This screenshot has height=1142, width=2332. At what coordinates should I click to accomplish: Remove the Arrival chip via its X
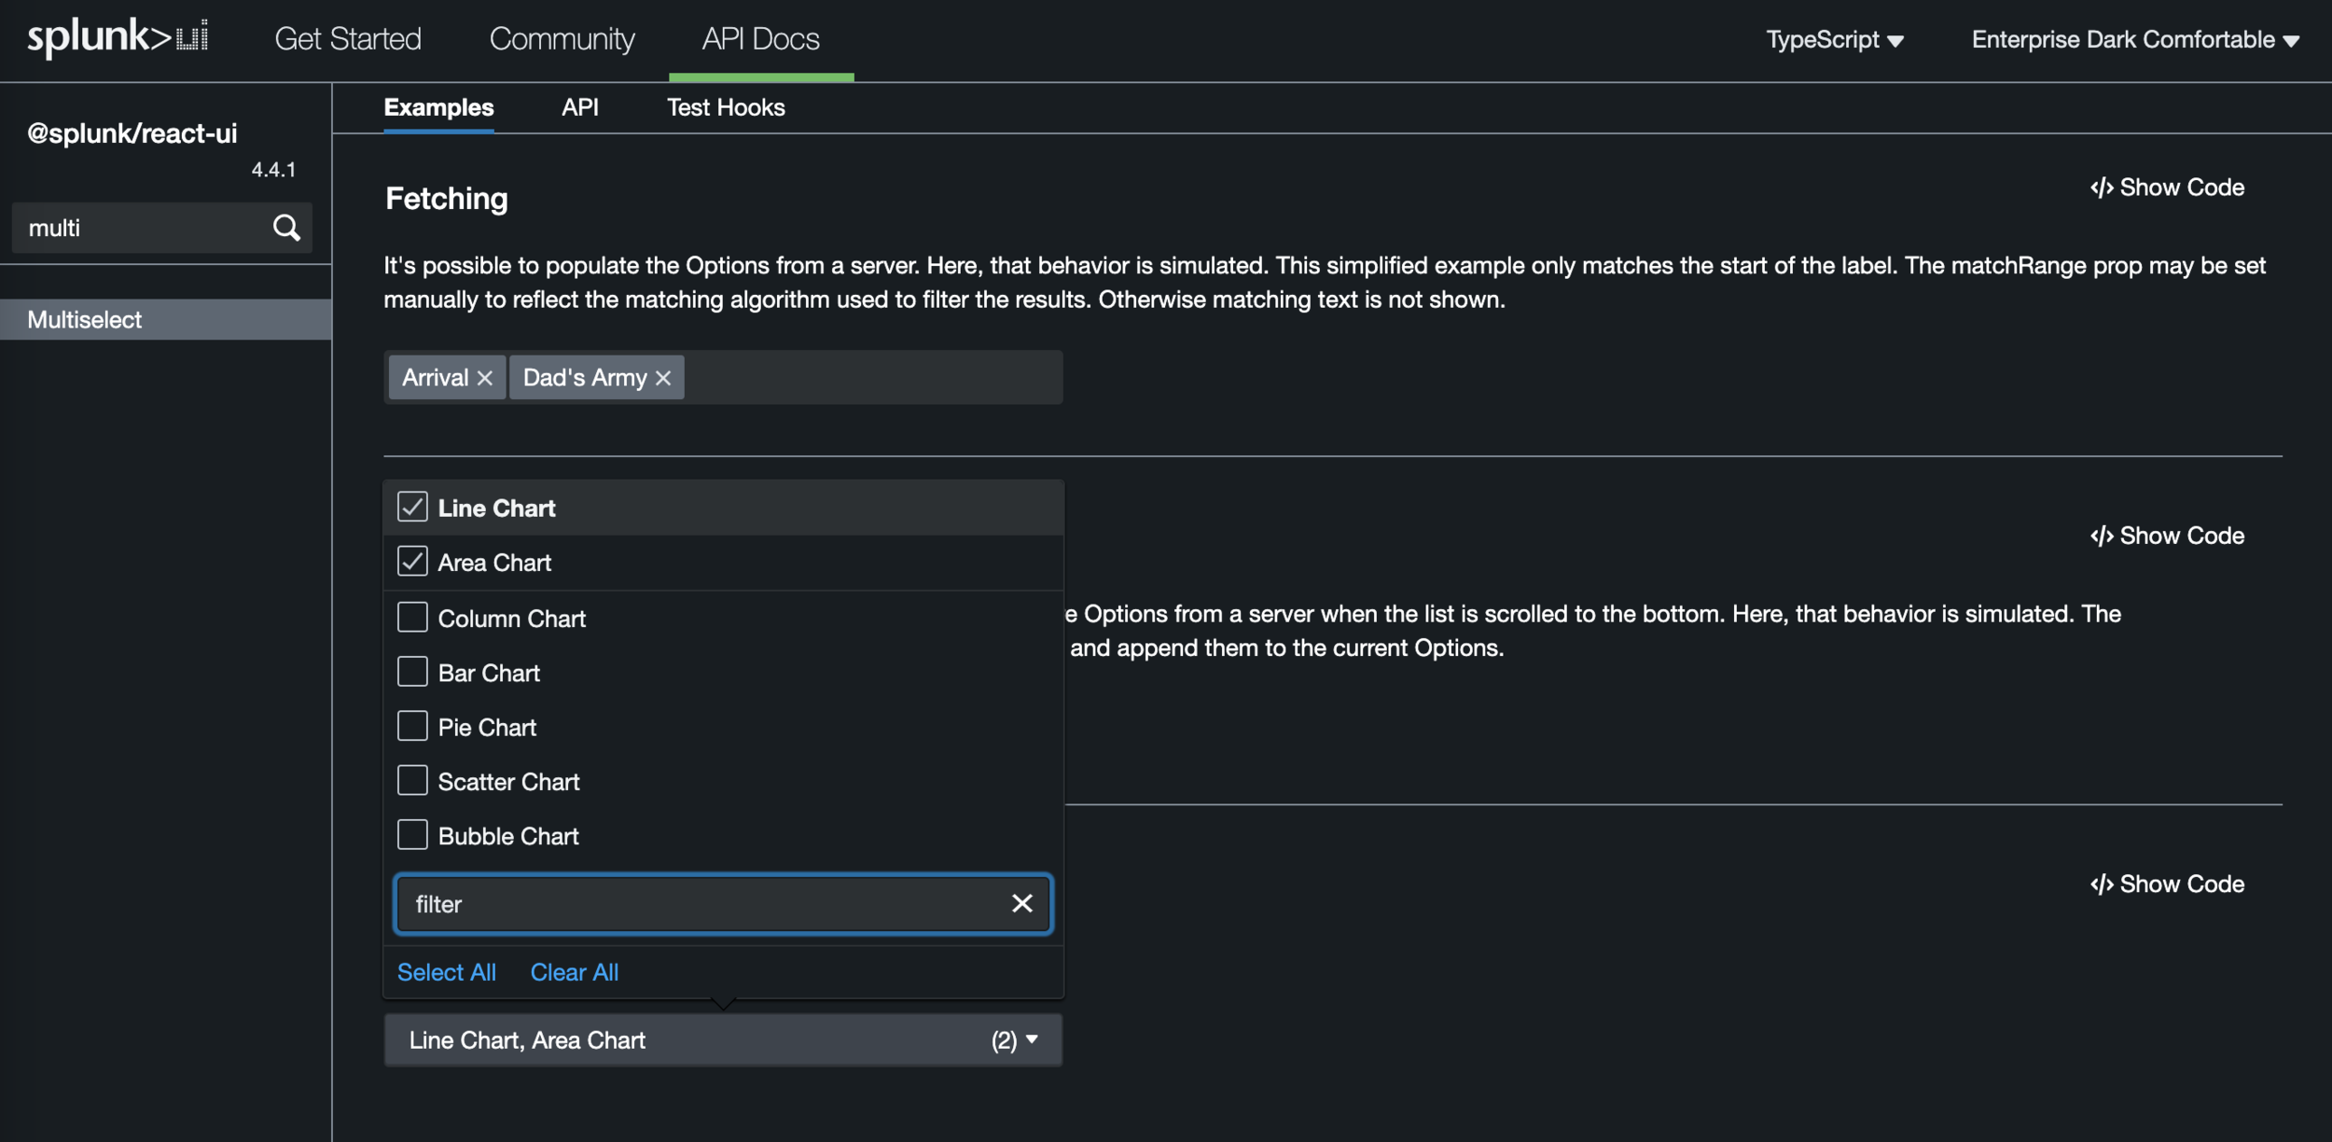point(485,378)
